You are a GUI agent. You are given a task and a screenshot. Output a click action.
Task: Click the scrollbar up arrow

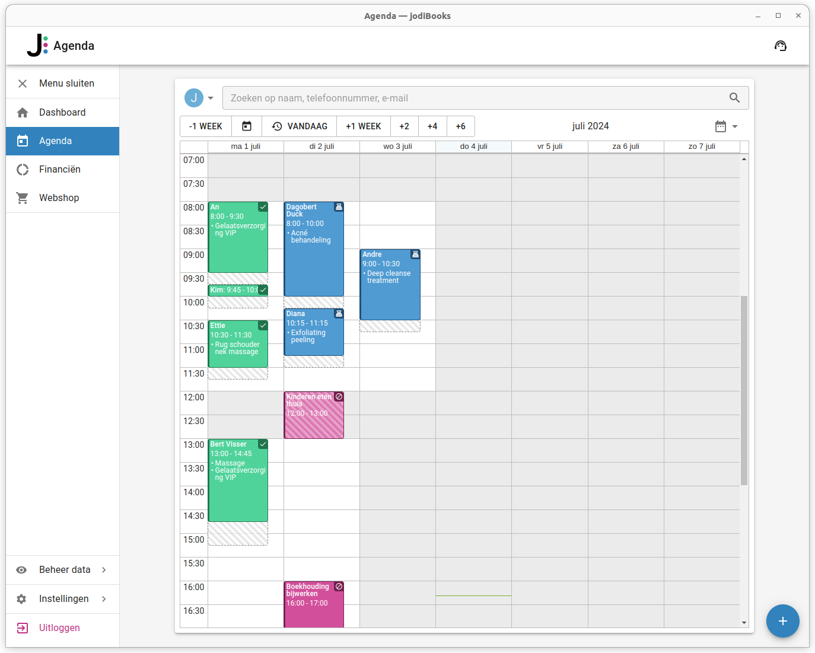click(x=744, y=159)
